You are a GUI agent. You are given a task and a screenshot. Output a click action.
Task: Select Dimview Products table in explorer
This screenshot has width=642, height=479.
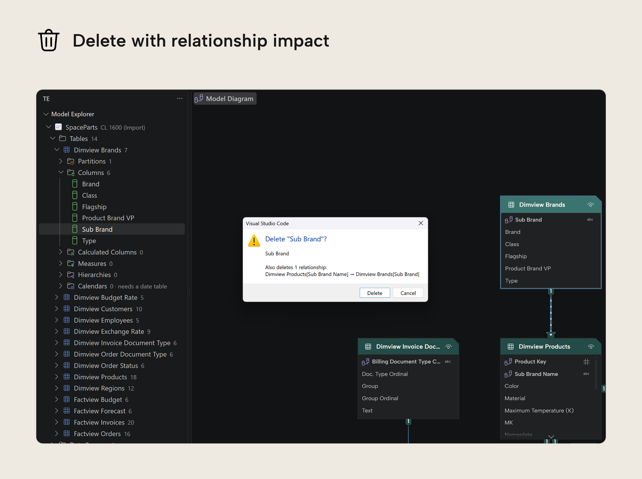[x=112, y=377]
